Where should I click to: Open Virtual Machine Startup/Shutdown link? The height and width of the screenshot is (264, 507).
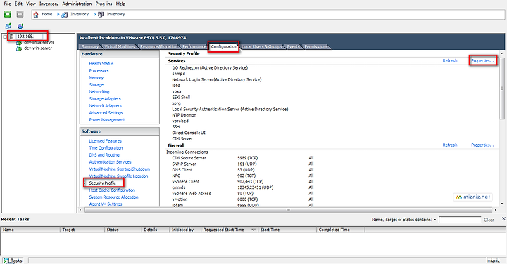pyautogui.click(x=119, y=169)
